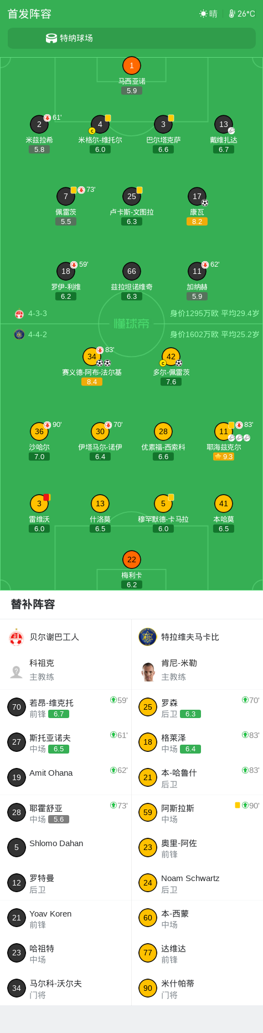This screenshot has height=1033, width=263.
Task: Tap the 9.3 rating badge of 耶海兹克尔
Action: [x=224, y=456]
